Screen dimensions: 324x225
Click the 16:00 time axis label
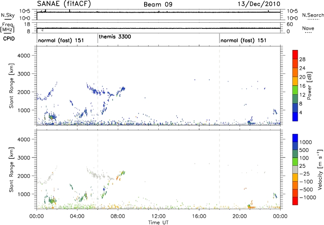[x=199, y=216]
